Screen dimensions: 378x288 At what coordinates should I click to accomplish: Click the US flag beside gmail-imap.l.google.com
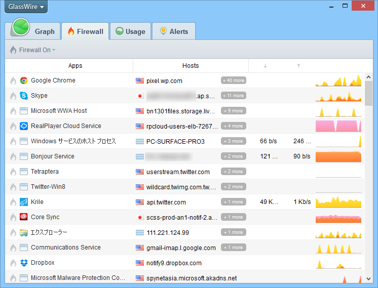pyautogui.click(x=140, y=248)
